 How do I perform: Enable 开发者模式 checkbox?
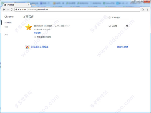click(x=109, y=17)
